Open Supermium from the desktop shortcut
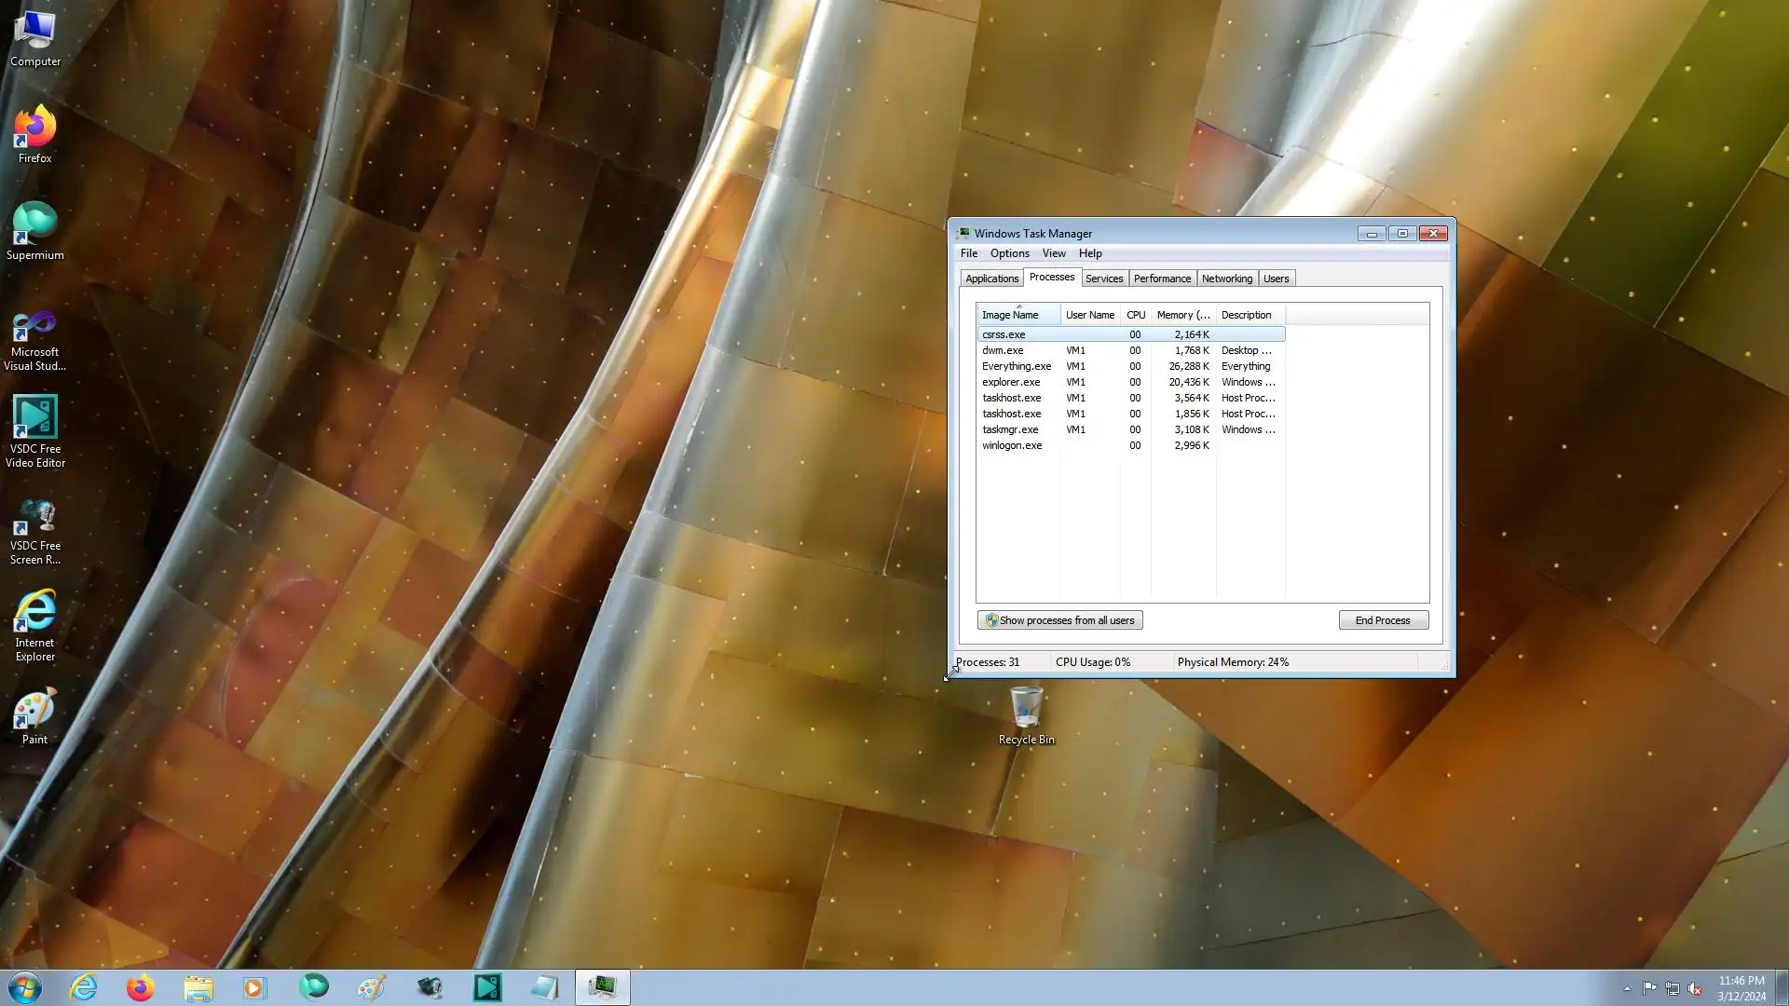1789x1006 pixels. [x=34, y=230]
